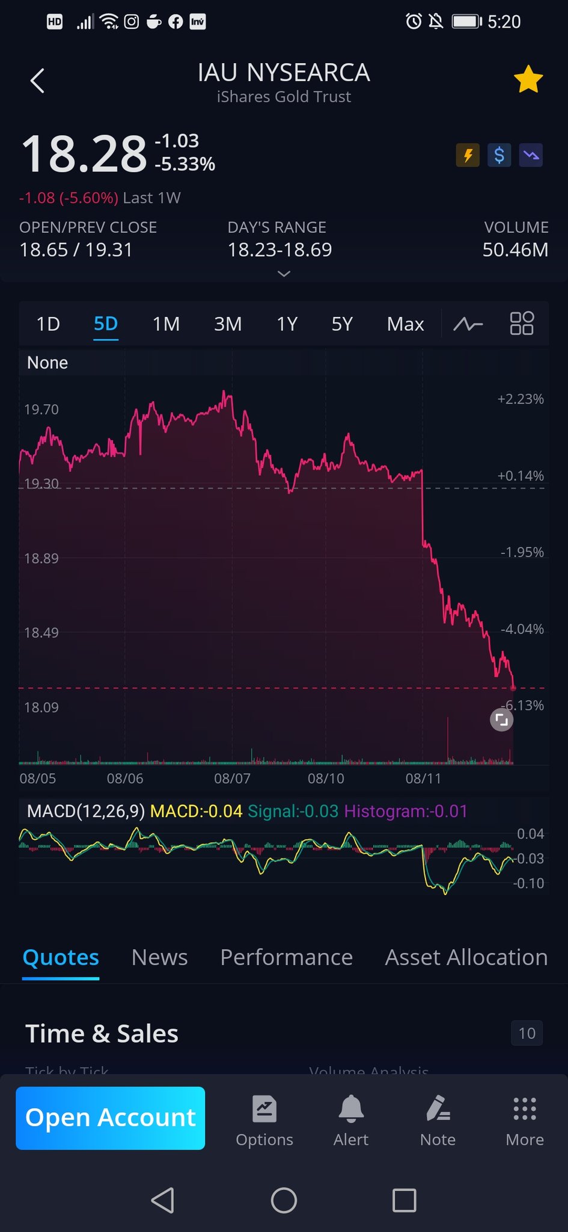Viewport: 568px width, 1232px height.
Task: Tap the Facebook notification icon
Action: pos(176,22)
